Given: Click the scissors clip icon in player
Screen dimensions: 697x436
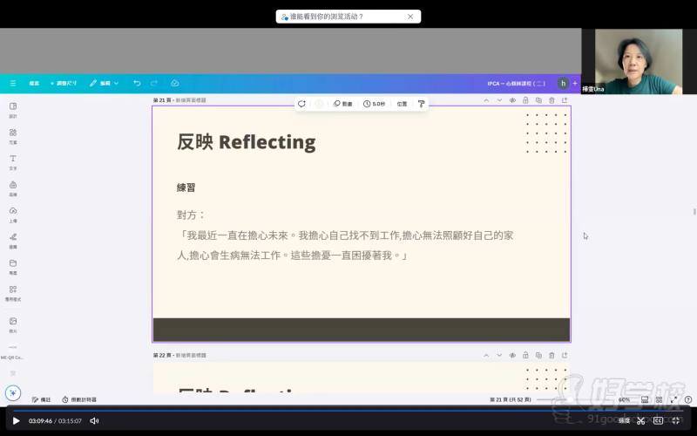Looking at the screenshot, I should click(x=640, y=421).
